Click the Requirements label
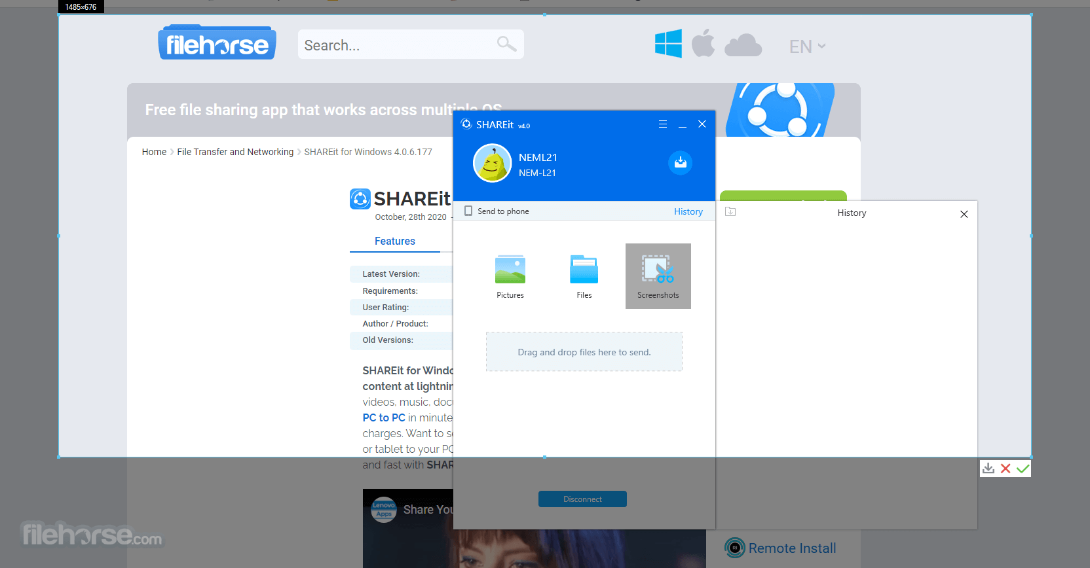 coord(390,291)
